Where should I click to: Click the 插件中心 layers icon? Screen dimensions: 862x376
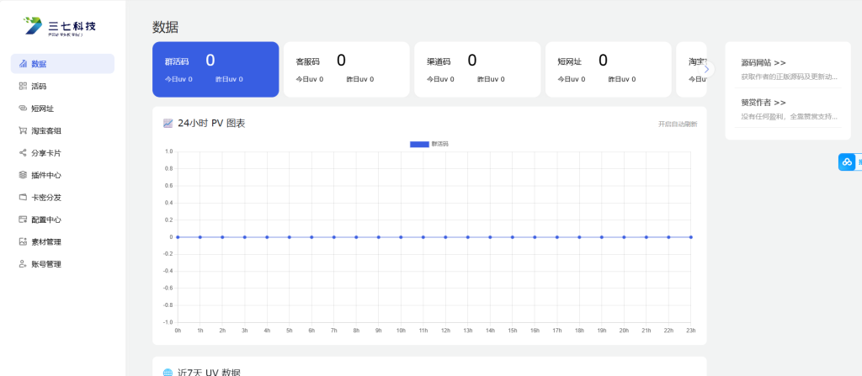[23, 175]
